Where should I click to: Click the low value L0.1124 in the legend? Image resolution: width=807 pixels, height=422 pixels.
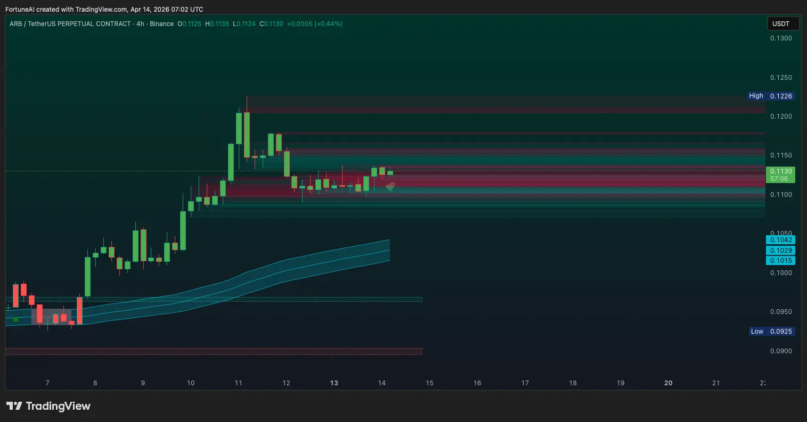[244, 24]
